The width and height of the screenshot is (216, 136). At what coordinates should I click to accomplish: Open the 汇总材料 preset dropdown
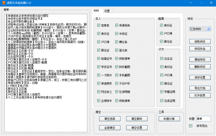pos(200,29)
